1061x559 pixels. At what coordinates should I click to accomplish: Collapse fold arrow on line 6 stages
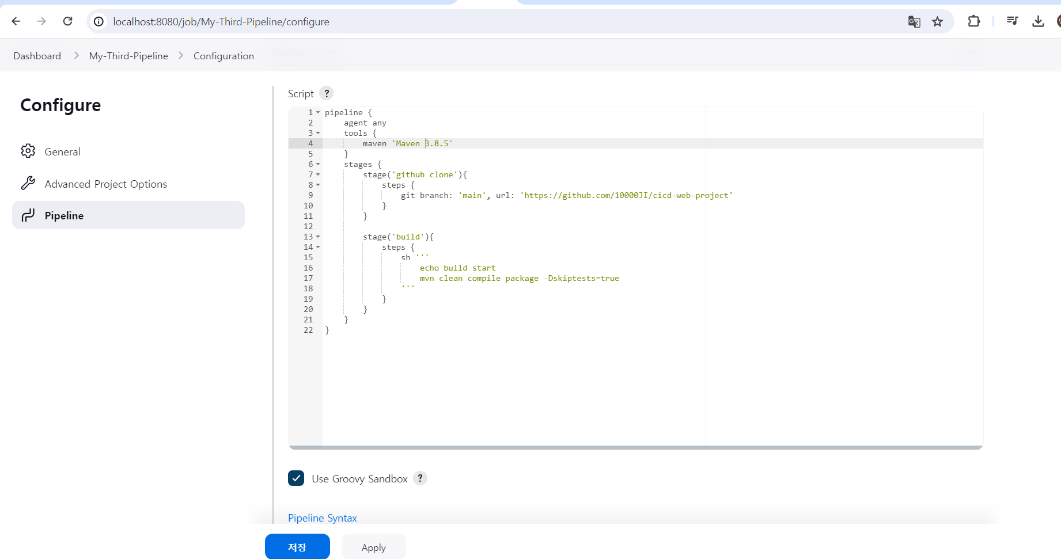click(318, 164)
